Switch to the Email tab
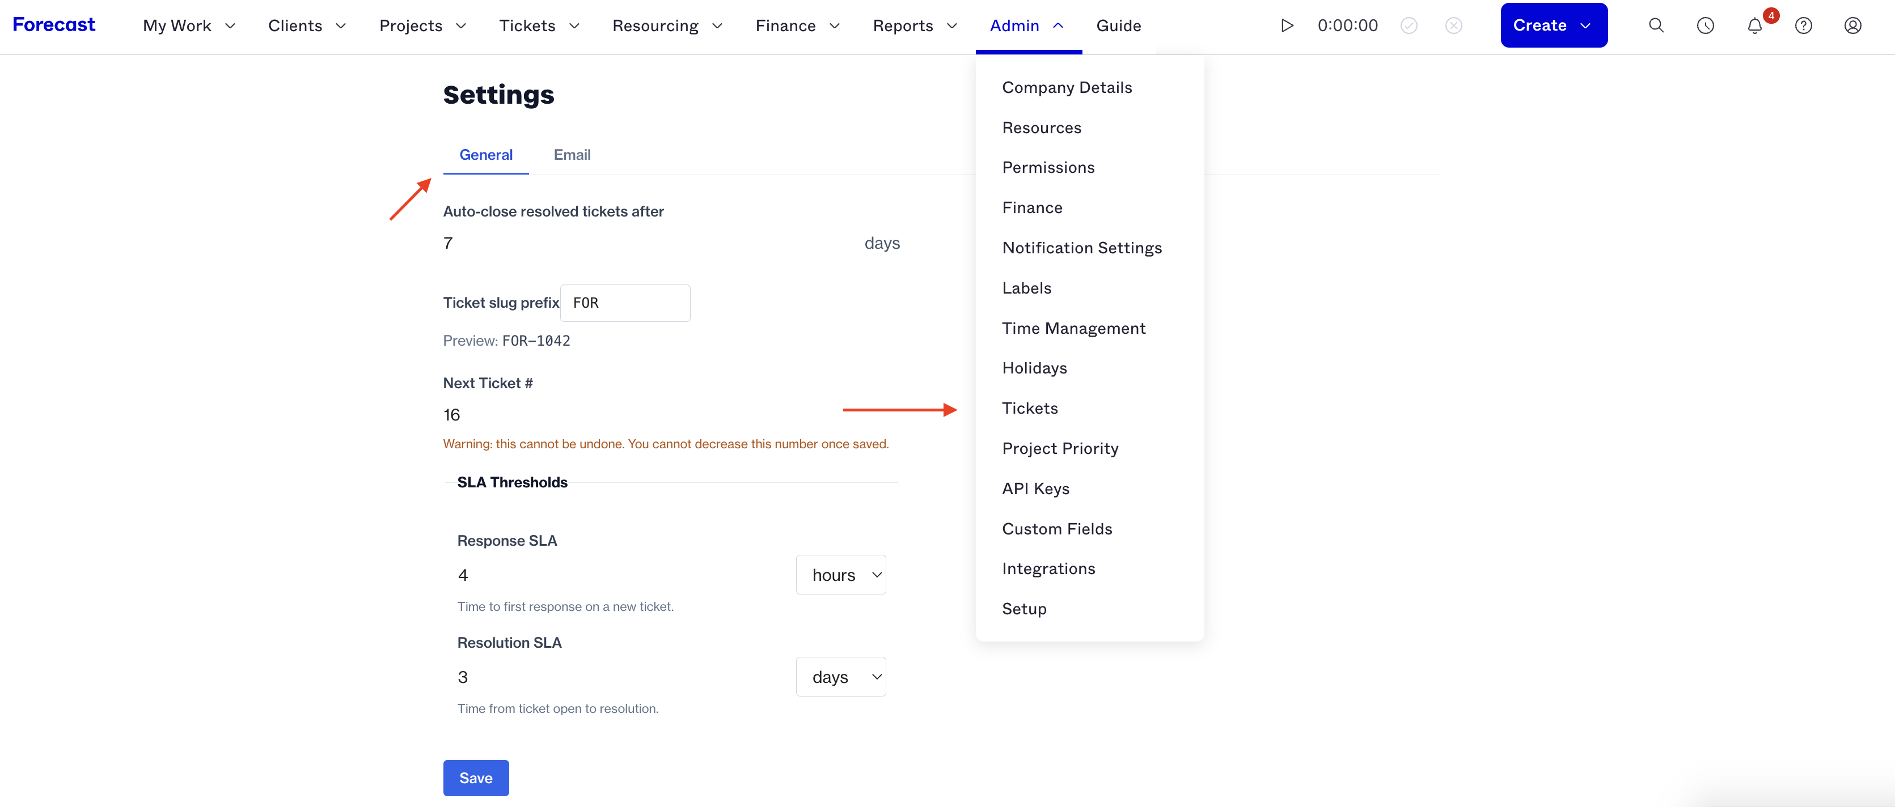This screenshot has width=1895, height=807. point(572,155)
